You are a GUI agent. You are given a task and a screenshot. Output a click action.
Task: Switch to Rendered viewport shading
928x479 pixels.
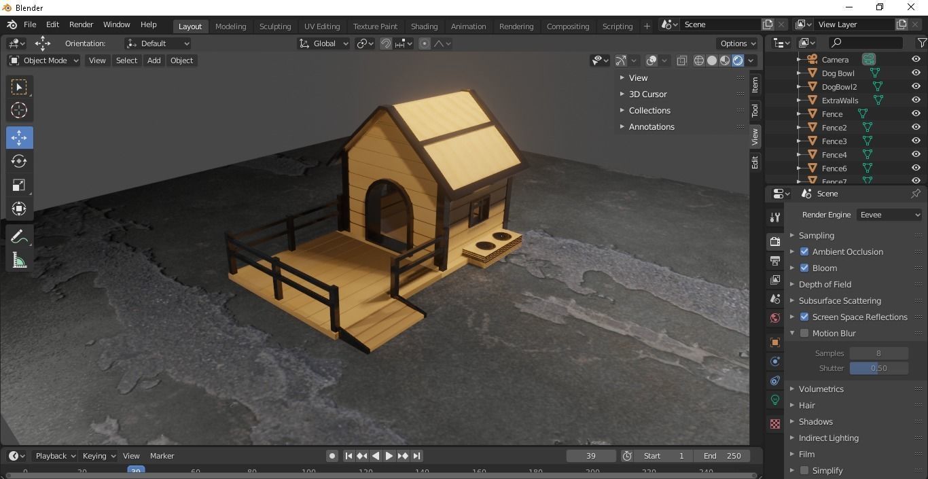pyautogui.click(x=738, y=60)
